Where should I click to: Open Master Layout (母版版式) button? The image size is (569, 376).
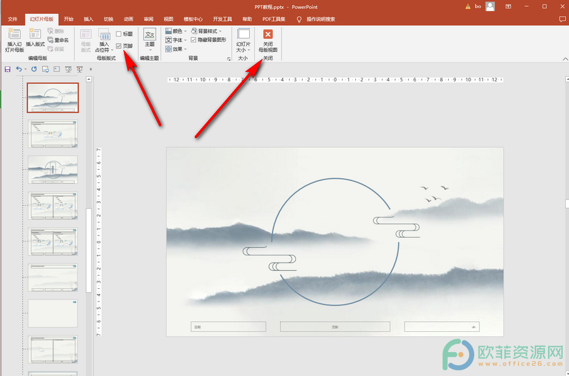[85, 40]
